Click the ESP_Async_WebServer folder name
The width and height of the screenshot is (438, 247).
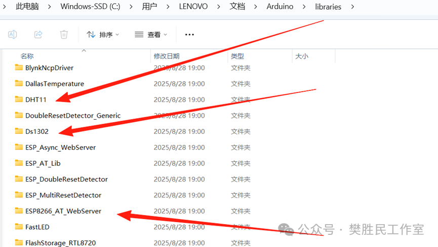(60, 148)
